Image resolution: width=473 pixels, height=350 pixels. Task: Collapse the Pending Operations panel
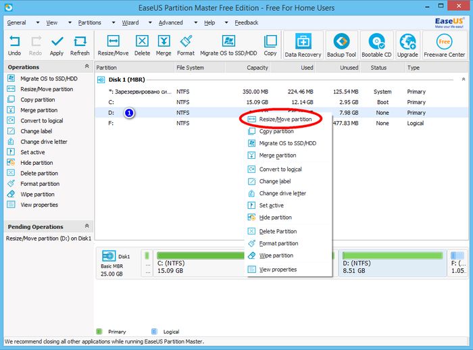[87, 226]
